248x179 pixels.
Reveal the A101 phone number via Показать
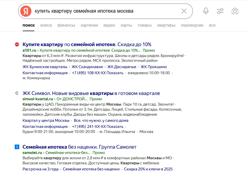(x=115, y=73)
